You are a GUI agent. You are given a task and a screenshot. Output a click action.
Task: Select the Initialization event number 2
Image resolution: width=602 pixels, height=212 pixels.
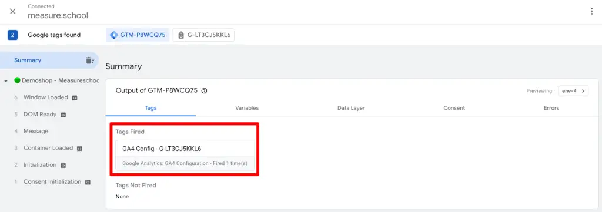[x=40, y=165]
